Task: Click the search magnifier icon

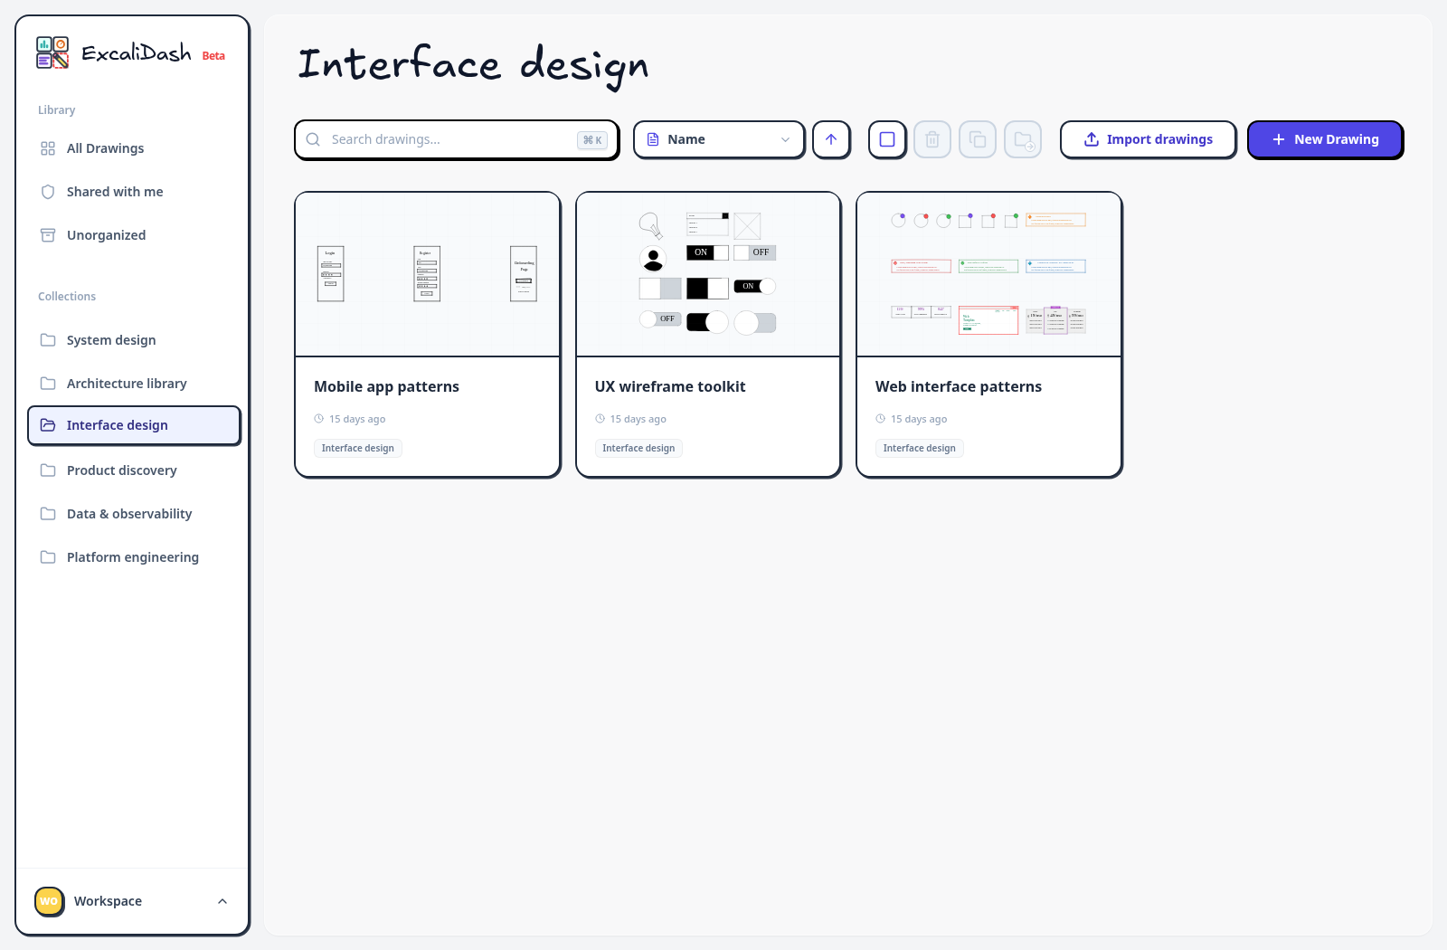Action: (x=313, y=139)
